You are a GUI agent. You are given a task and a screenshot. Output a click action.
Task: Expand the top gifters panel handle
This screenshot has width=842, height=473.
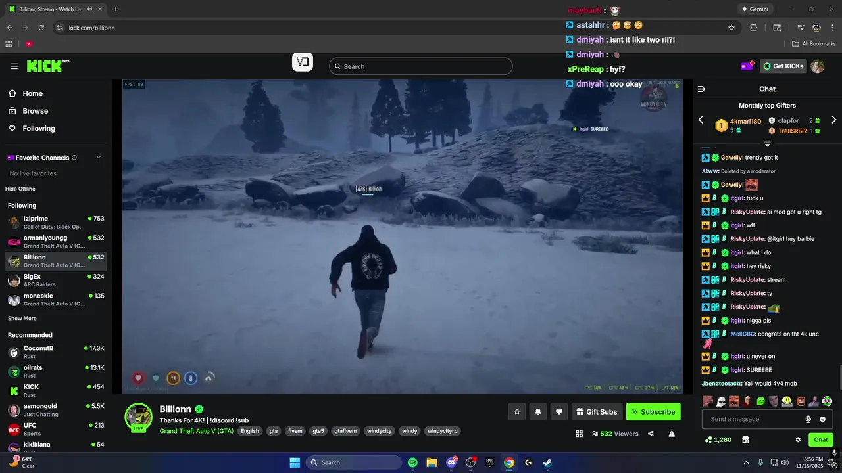[x=767, y=143]
